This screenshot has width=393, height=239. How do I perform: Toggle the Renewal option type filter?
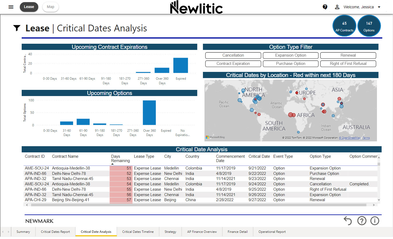[348, 55]
